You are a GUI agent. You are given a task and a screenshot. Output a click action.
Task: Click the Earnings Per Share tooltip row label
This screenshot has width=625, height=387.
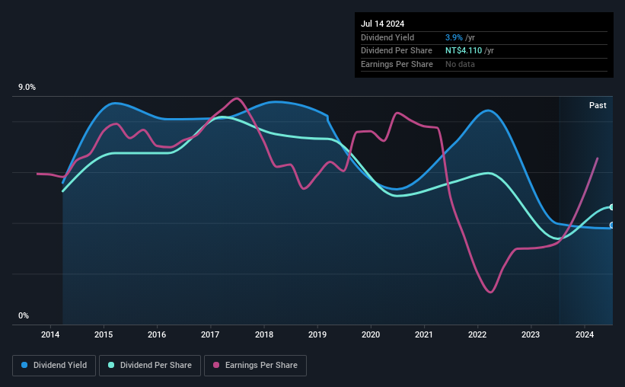pos(397,64)
